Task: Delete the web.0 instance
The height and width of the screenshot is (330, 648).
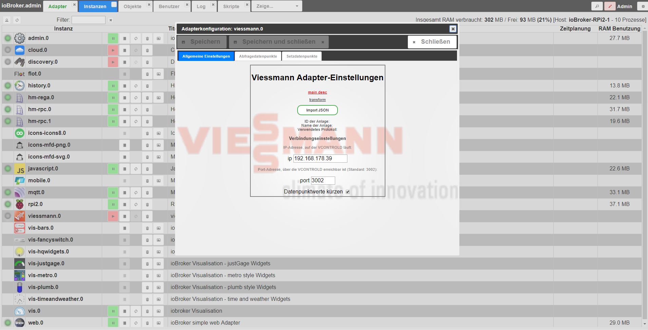Action: click(147, 323)
